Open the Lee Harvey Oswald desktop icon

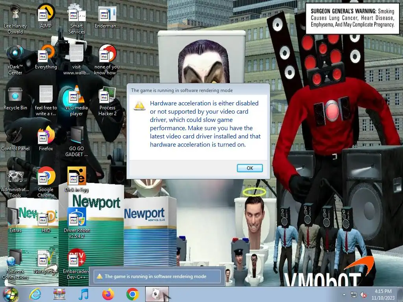tap(15, 20)
